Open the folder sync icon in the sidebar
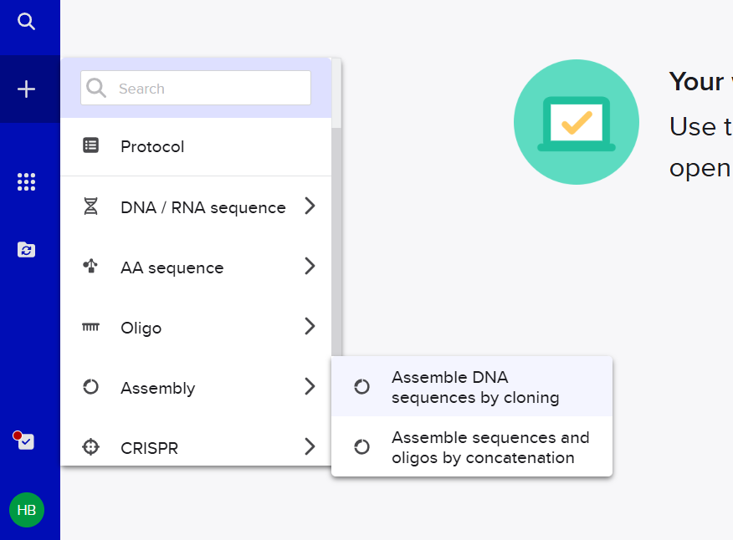 click(x=26, y=250)
